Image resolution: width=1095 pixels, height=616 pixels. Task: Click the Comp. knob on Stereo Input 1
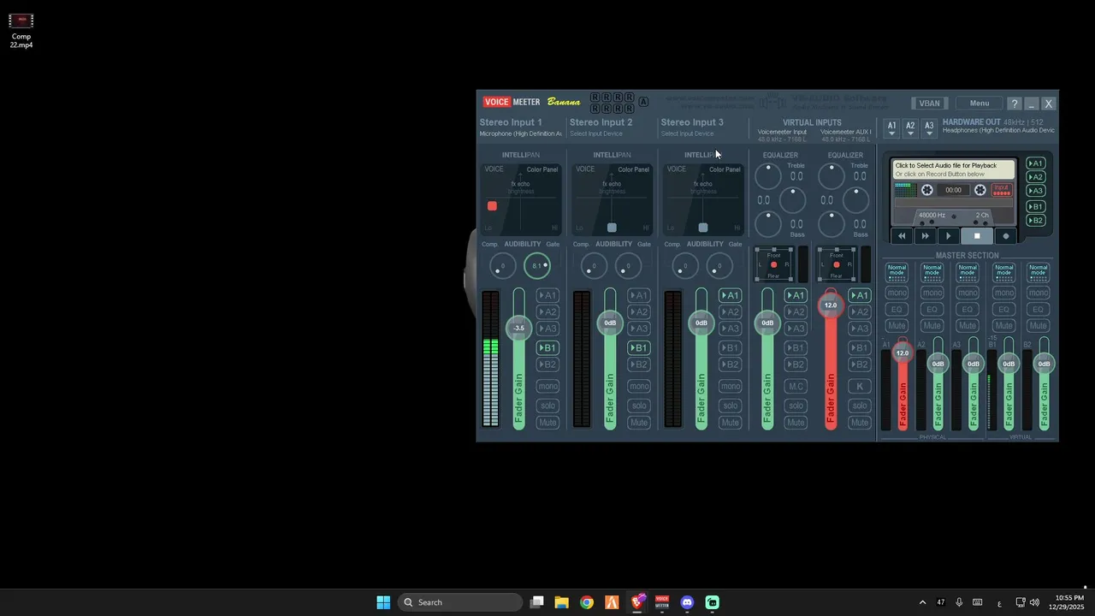502,266
